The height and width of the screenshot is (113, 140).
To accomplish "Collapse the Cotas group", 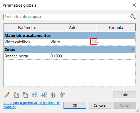I will [x=133, y=48].
